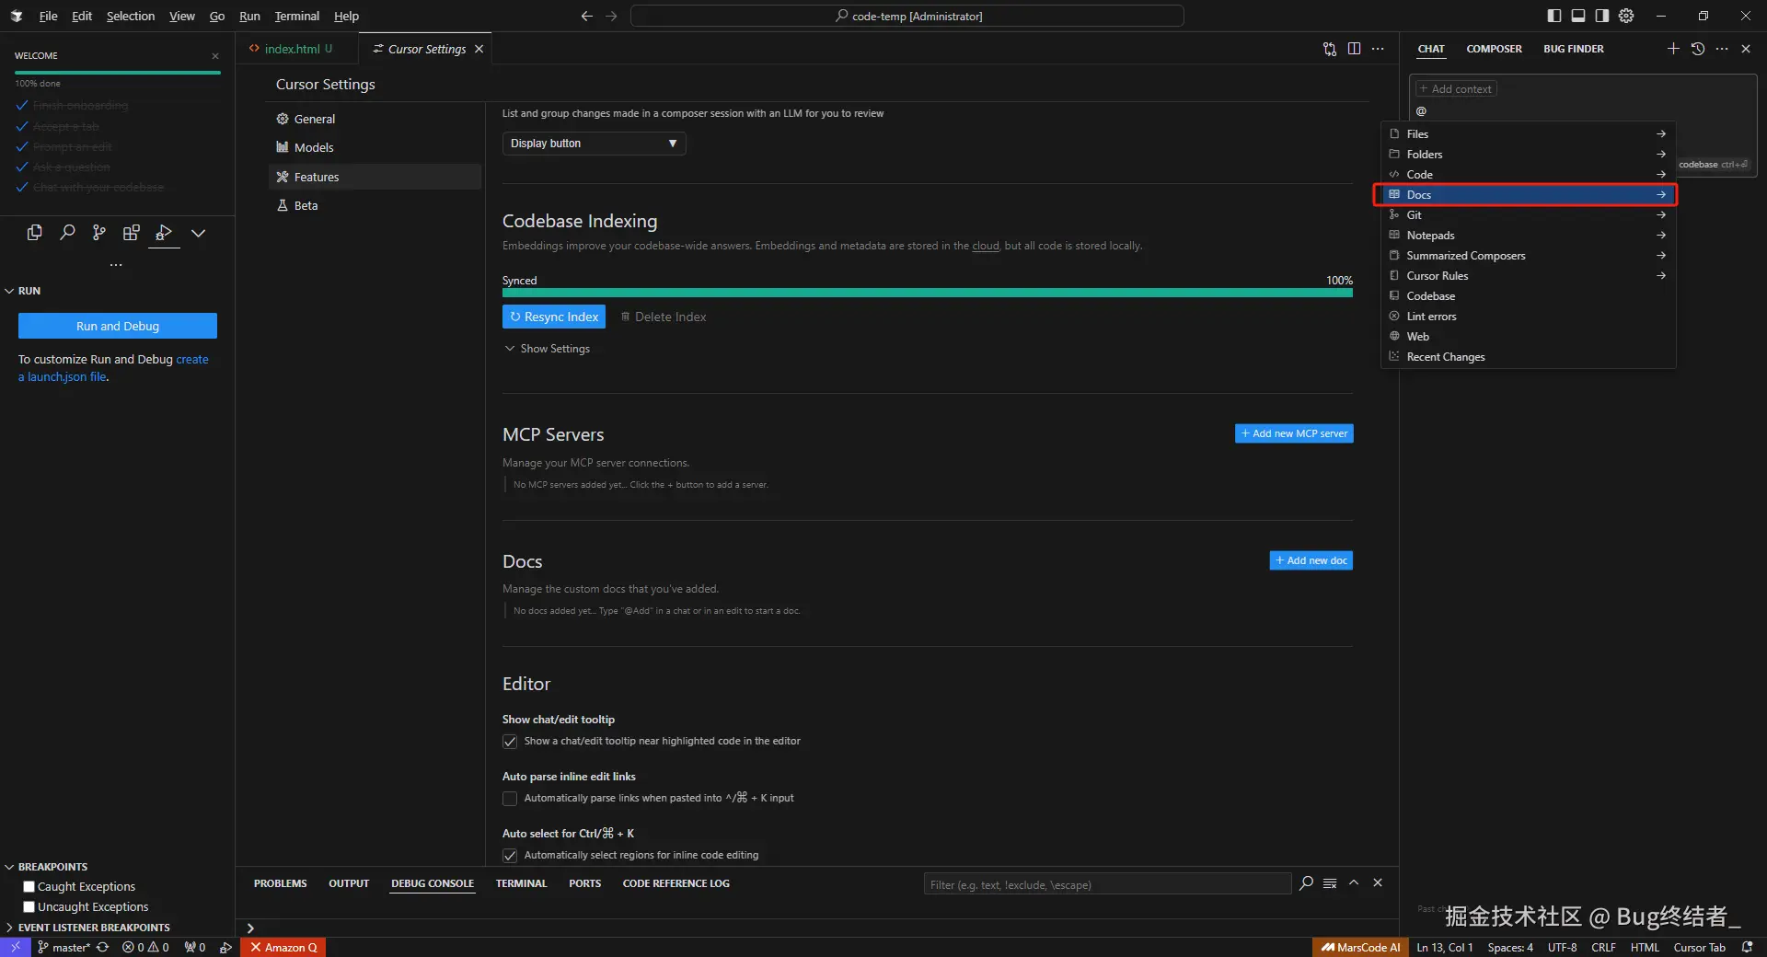Start a new chat with the plus icon
The image size is (1767, 957).
tap(1673, 49)
